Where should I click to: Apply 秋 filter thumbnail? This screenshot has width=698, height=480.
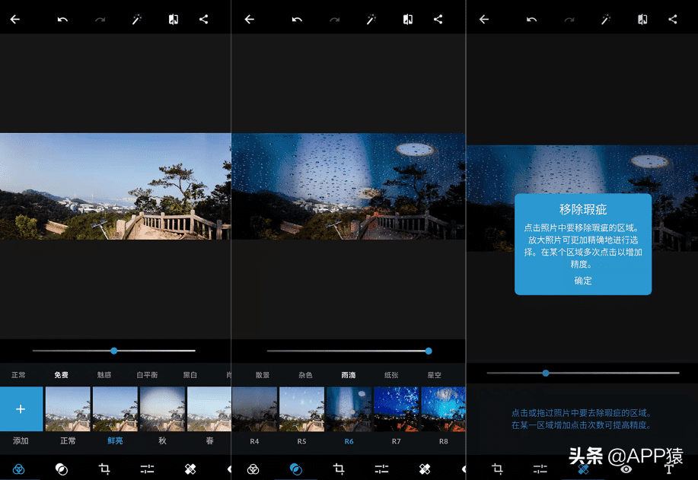point(162,408)
